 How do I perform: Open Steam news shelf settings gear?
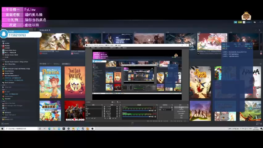coord(50,30)
